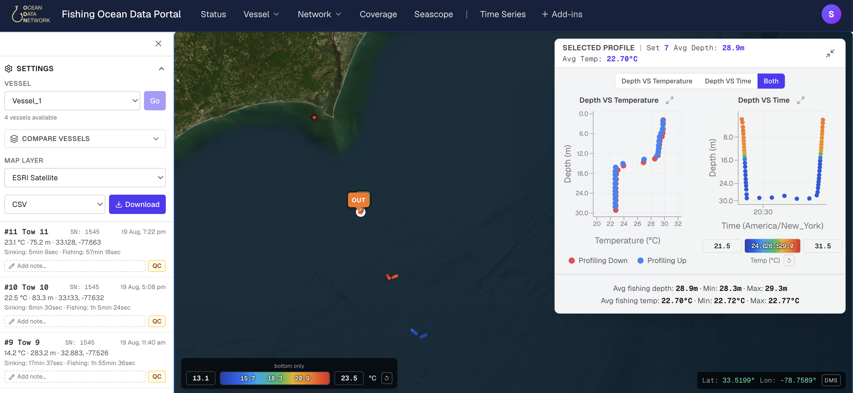The image size is (853, 393).
Task: Click the bottom temperature color gradient bar
Action: (275, 378)
